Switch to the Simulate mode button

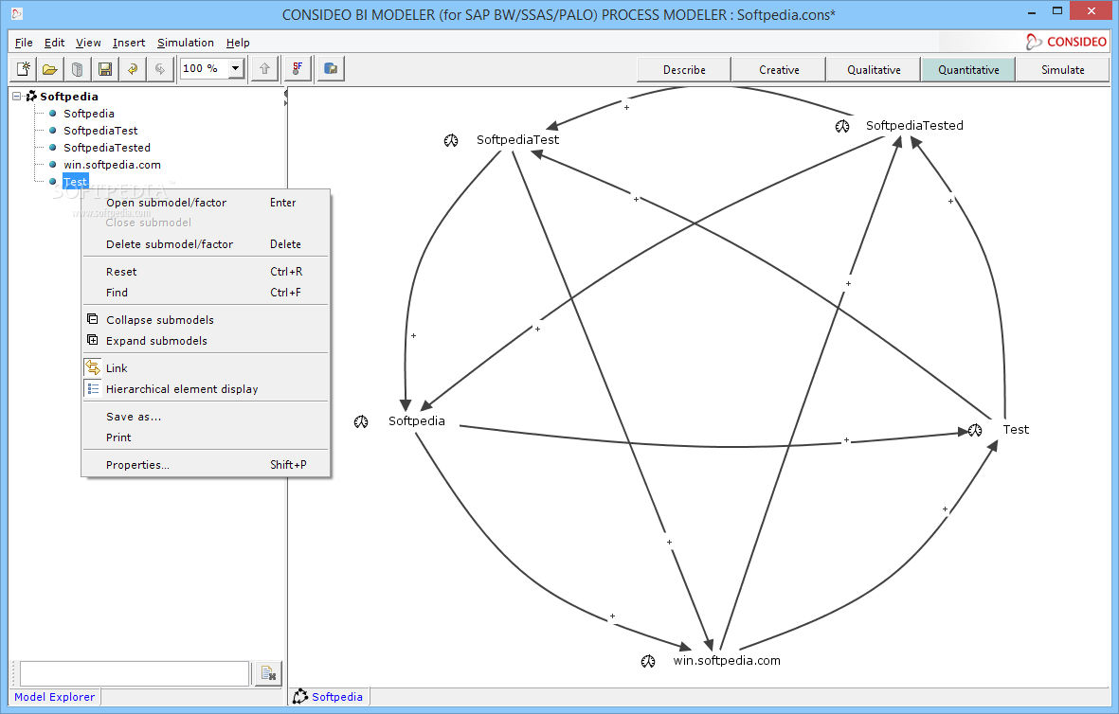[1062, 70]
